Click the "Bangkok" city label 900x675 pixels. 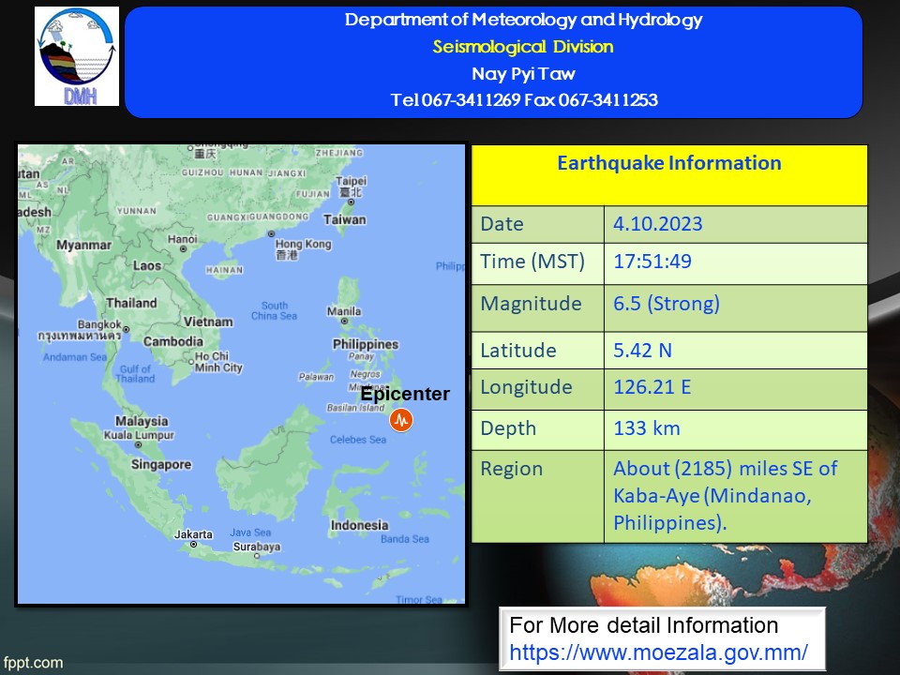pos(100,325)
